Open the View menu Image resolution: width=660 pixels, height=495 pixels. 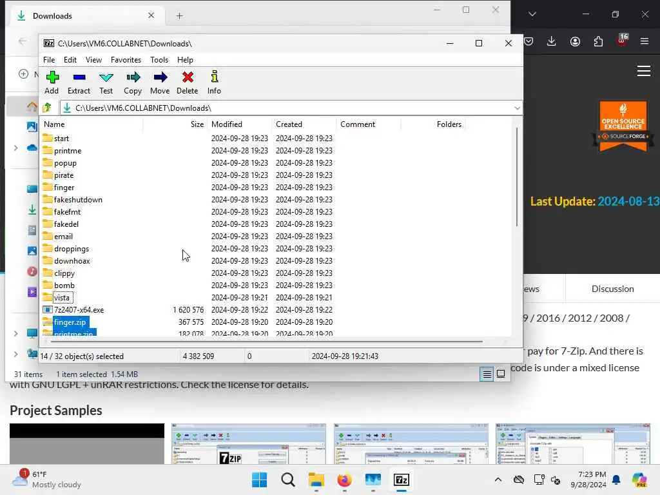click(93, 60)
